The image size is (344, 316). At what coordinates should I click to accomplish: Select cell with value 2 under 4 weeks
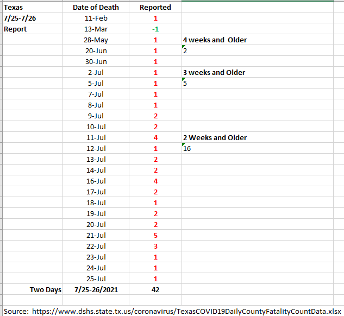258,50
